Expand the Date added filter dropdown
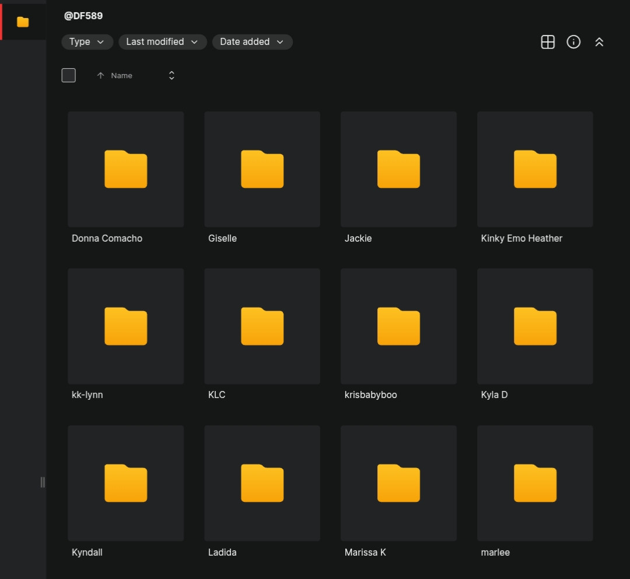Viewport: 630px width, 579px height. coord(253,42)
